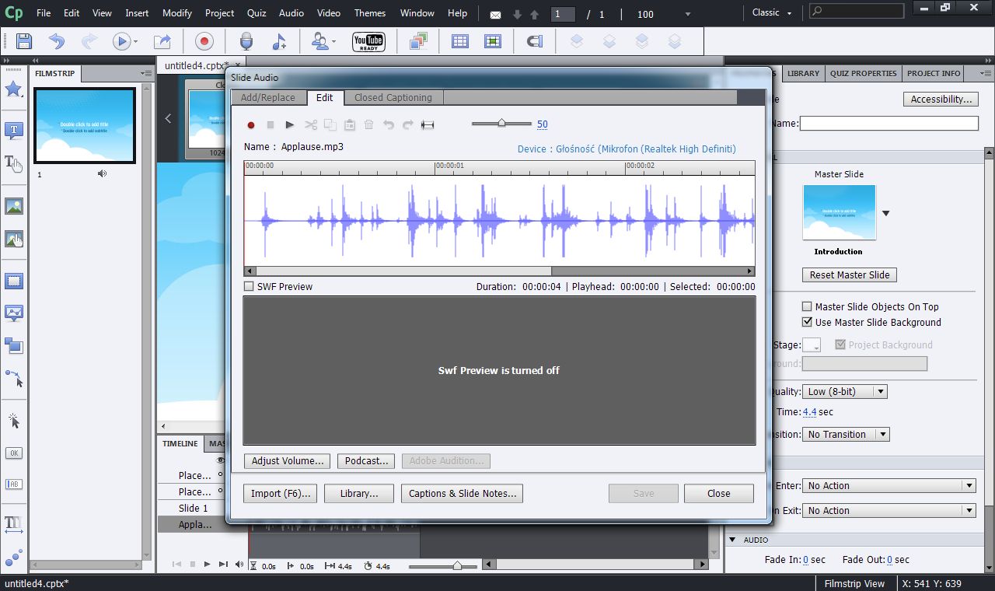Image resolution: width=995 pixels, height=591 pixels.
Task: Play the audio in Slide Audio dialog
Action: (290, 124)
